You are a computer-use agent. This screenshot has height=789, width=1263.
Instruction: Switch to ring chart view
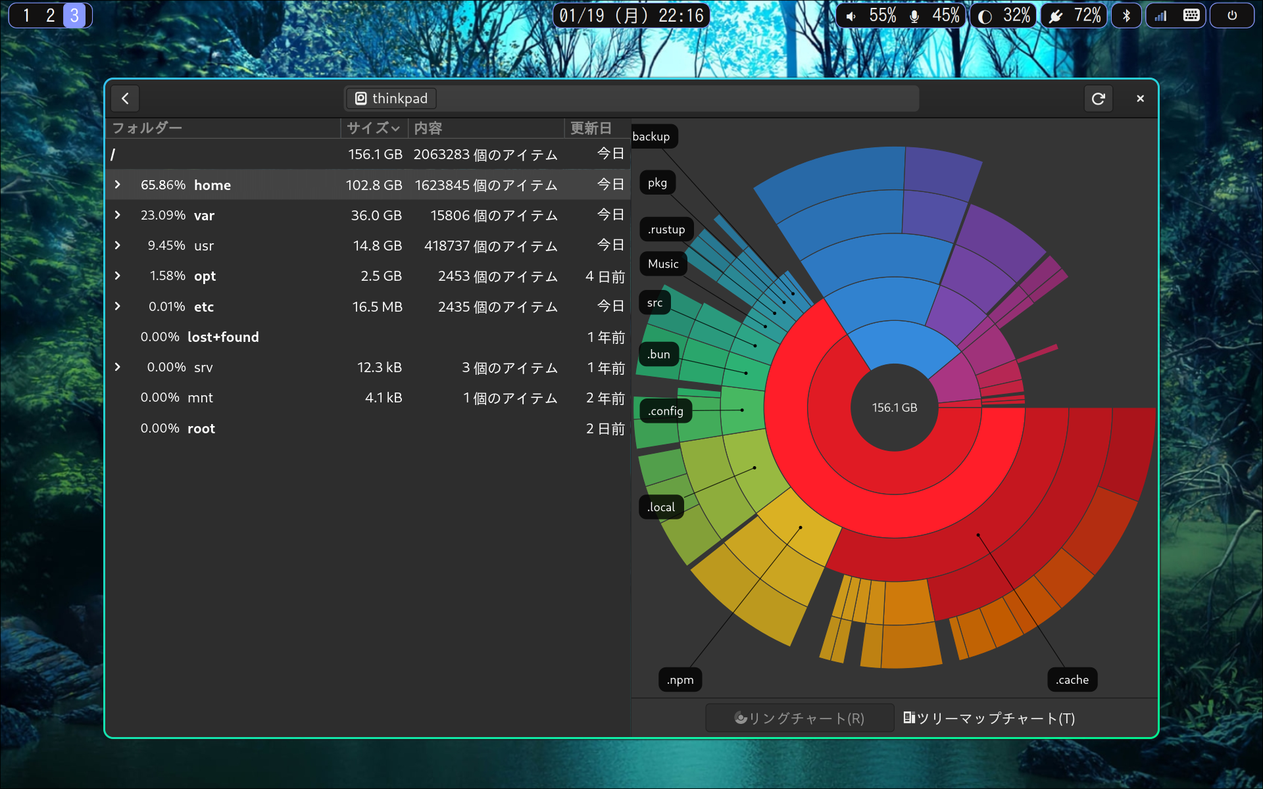[x=799, y=718]
